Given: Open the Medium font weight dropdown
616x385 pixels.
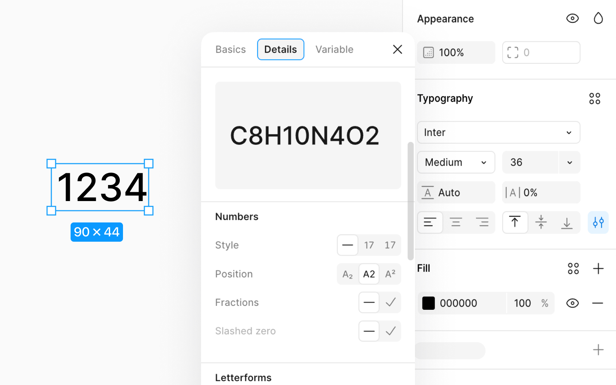Looking at the screenshot, I should coord(456,162).
